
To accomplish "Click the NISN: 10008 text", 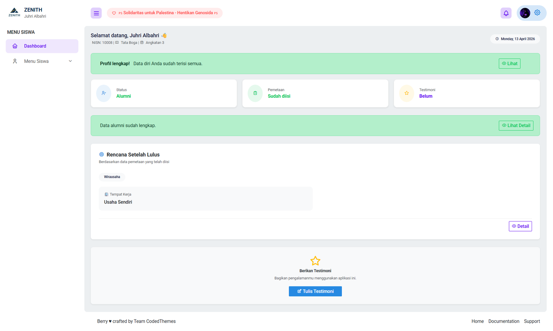I will click(102, 42).
